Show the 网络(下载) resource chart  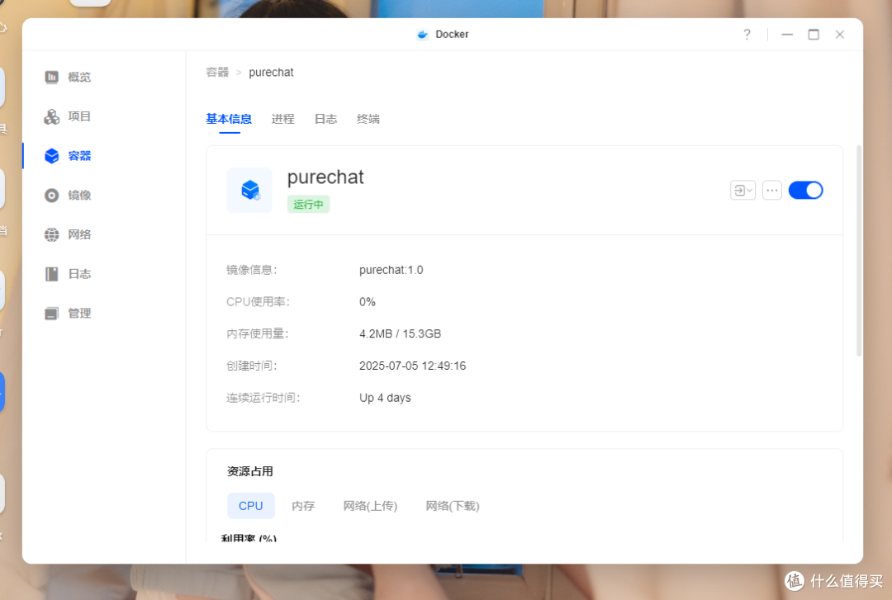click(x=453, y=506)
